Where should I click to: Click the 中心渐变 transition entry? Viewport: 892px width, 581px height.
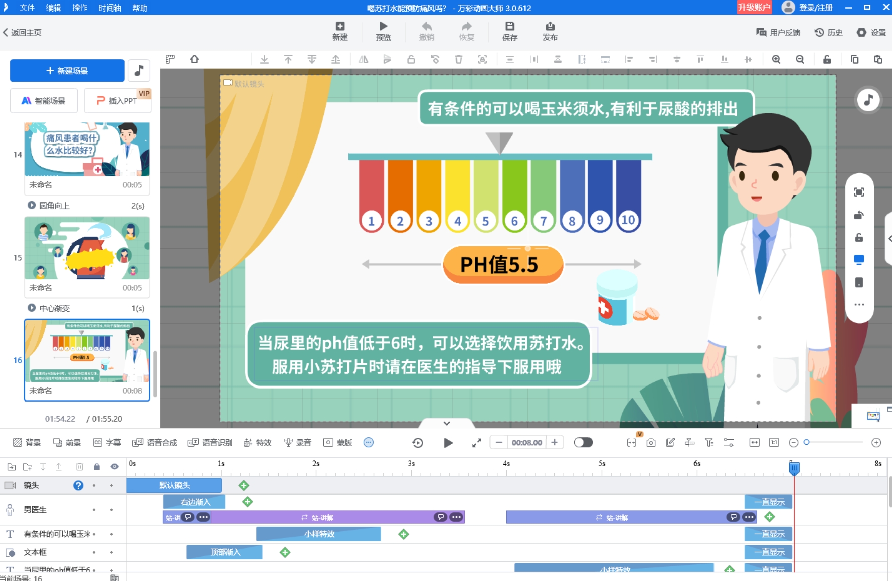tap(86, 308)
